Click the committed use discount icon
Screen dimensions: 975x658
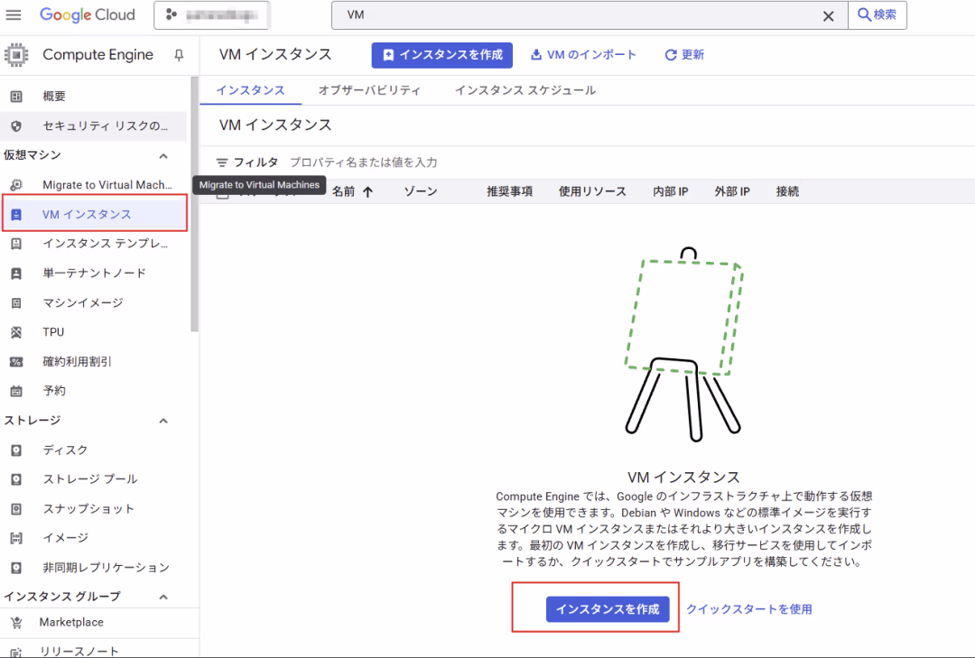(x=16, y=362)
